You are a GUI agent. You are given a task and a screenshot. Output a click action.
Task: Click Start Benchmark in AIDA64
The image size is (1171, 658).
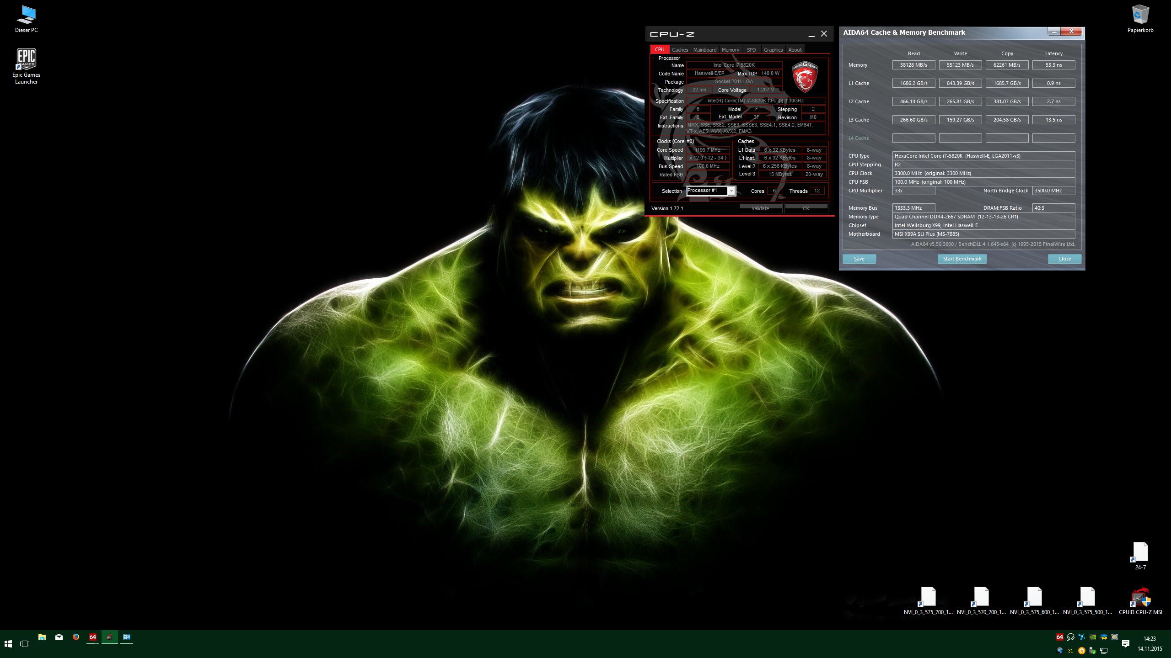(962, 259)
